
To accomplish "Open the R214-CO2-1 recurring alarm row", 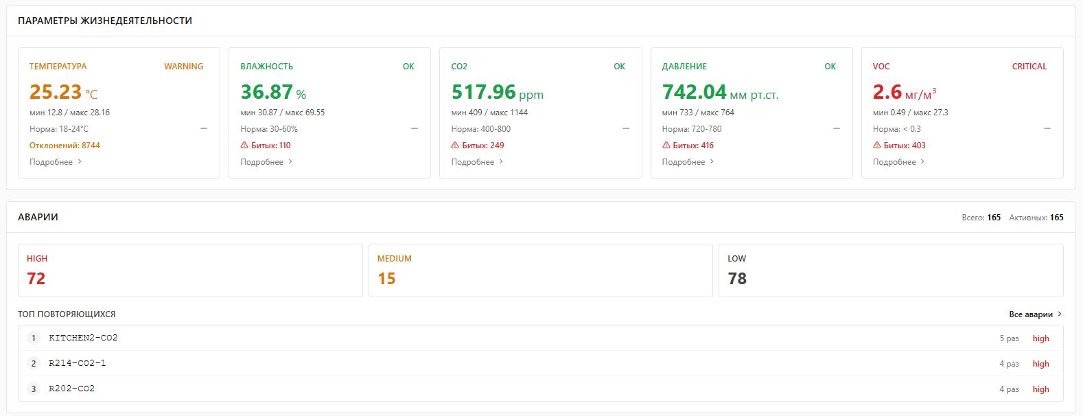I will [x=541, y=363].
